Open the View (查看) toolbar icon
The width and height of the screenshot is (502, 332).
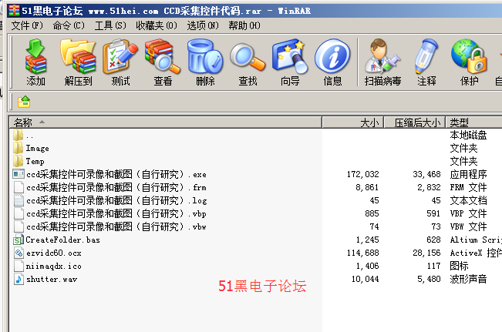click(163, 56)
